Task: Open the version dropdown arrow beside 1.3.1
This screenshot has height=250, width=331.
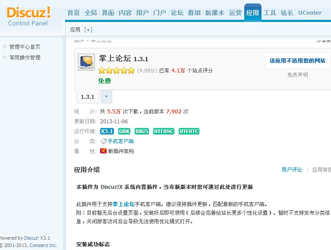Action: pyautogui.click(x=107, y=97)
